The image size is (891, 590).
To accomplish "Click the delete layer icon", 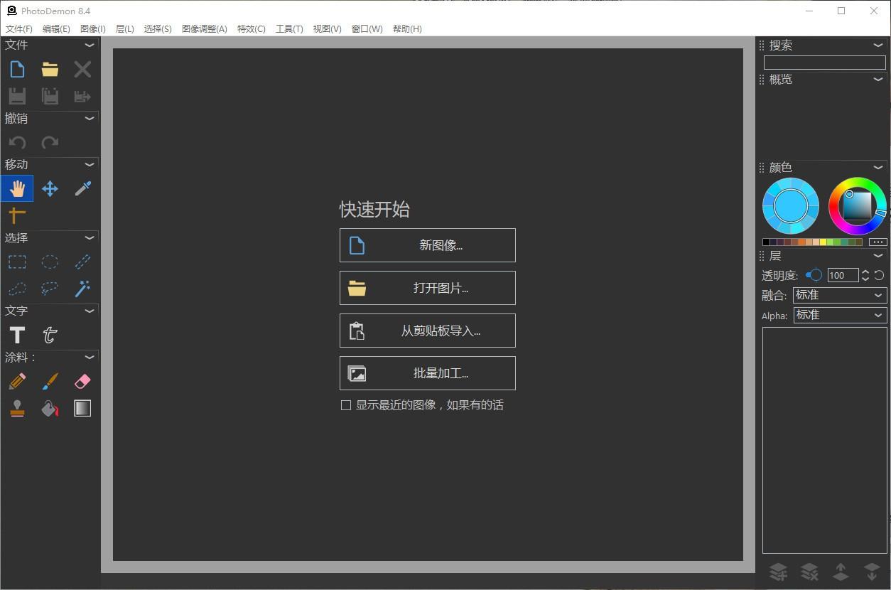I will tap(810, 572).
